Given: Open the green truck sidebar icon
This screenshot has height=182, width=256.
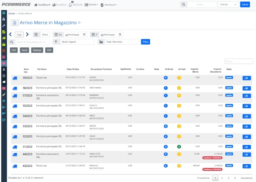Looking at the screenshot, I should [4, 38].
